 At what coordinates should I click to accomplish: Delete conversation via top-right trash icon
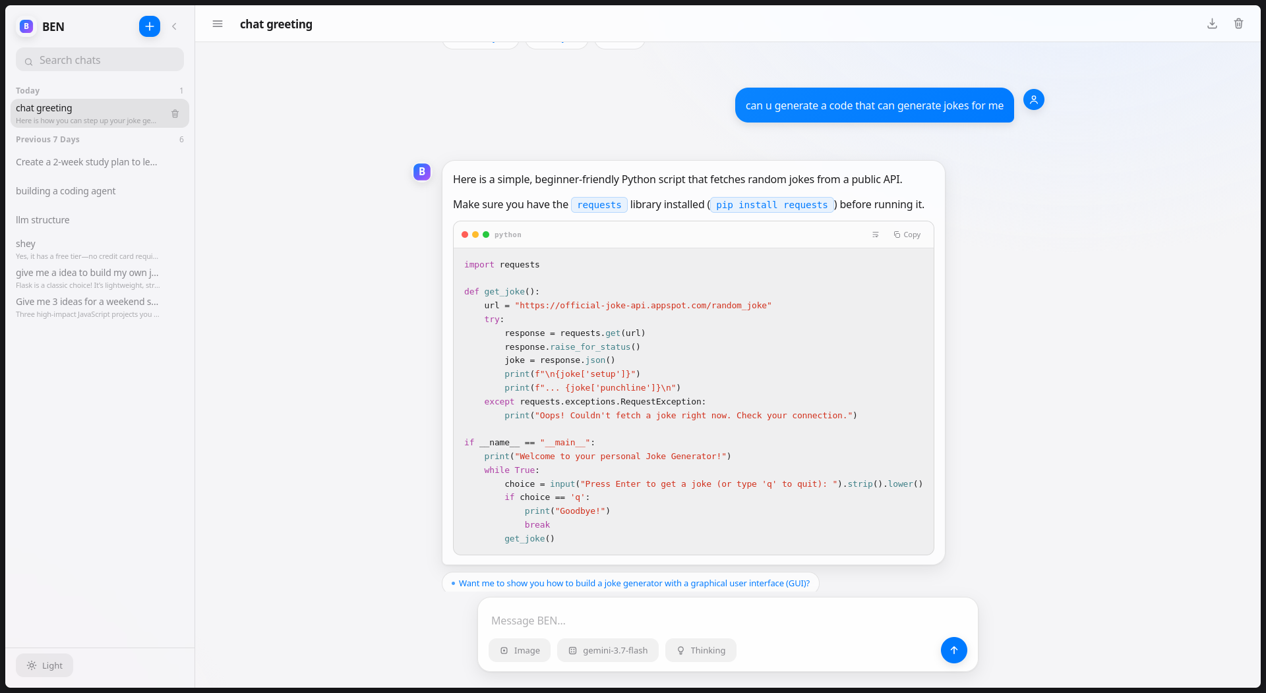click(x=1238, y=24)
